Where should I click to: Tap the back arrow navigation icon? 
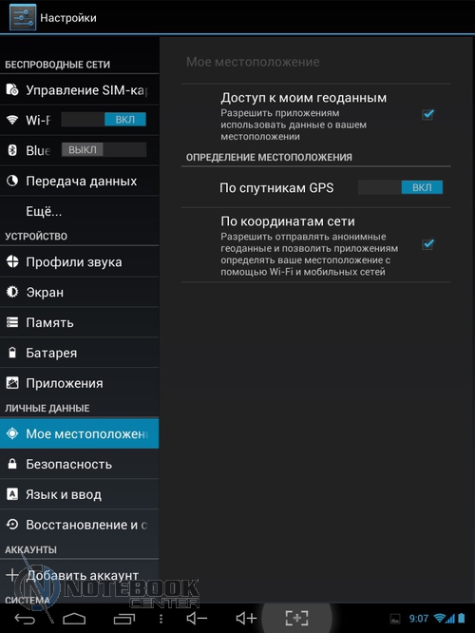[25, 619]
